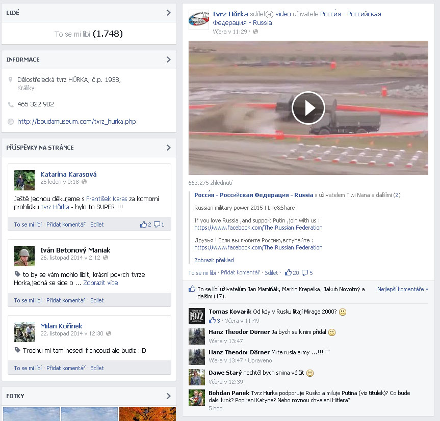Like Katarína Karasová's post via To se mi líbí
The image size is (440, 421).
28,224
